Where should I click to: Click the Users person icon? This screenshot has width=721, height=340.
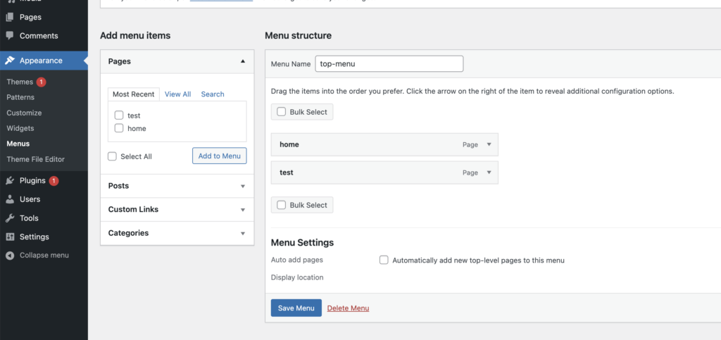(x=10, y=199)
